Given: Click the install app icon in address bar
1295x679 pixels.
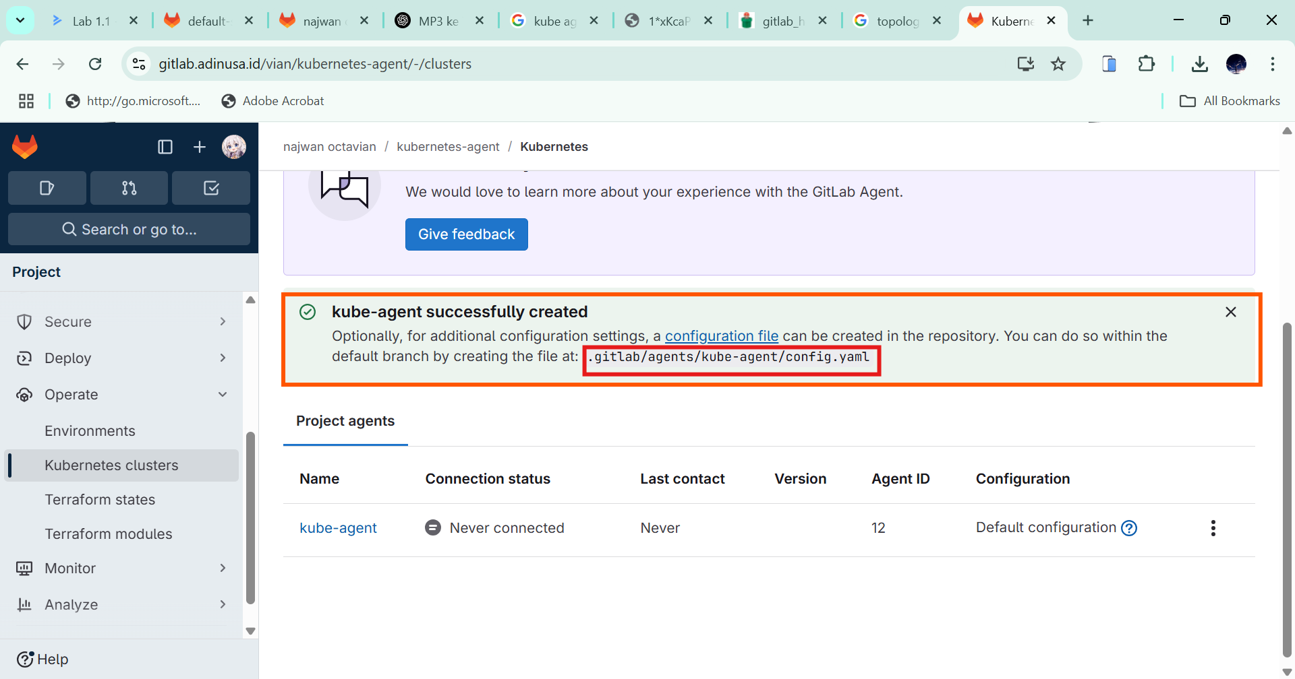Looking at the screenshot, I should point(1026,64).
